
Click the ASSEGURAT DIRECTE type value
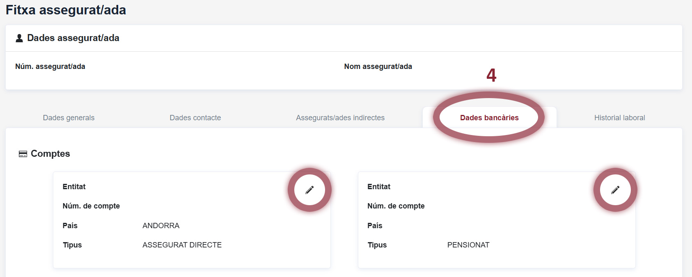[182, 245]
